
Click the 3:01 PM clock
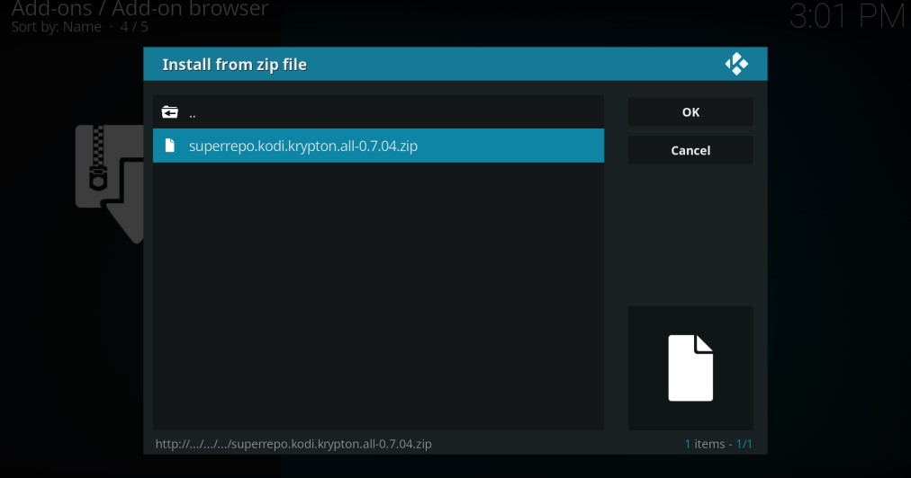(848, 16)
